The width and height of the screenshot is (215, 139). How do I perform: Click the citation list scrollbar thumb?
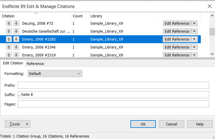pos(212,32)
